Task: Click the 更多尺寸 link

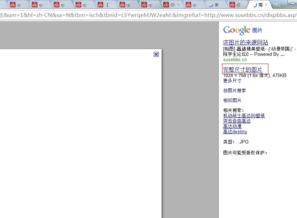Action: 232,81
